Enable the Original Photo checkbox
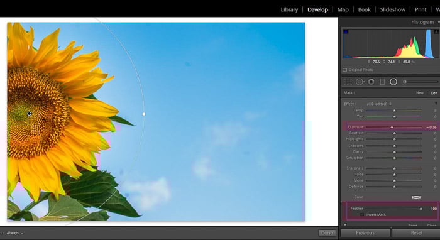440x240 pixels. pyautogui.click(x=345, y=70)
